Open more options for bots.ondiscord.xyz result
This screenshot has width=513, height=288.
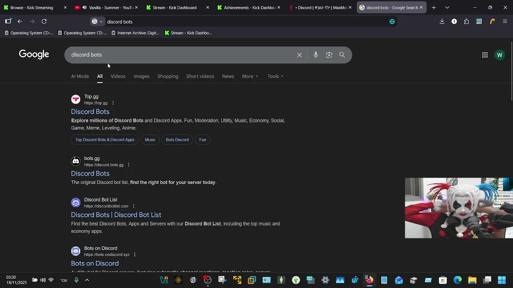135,255
